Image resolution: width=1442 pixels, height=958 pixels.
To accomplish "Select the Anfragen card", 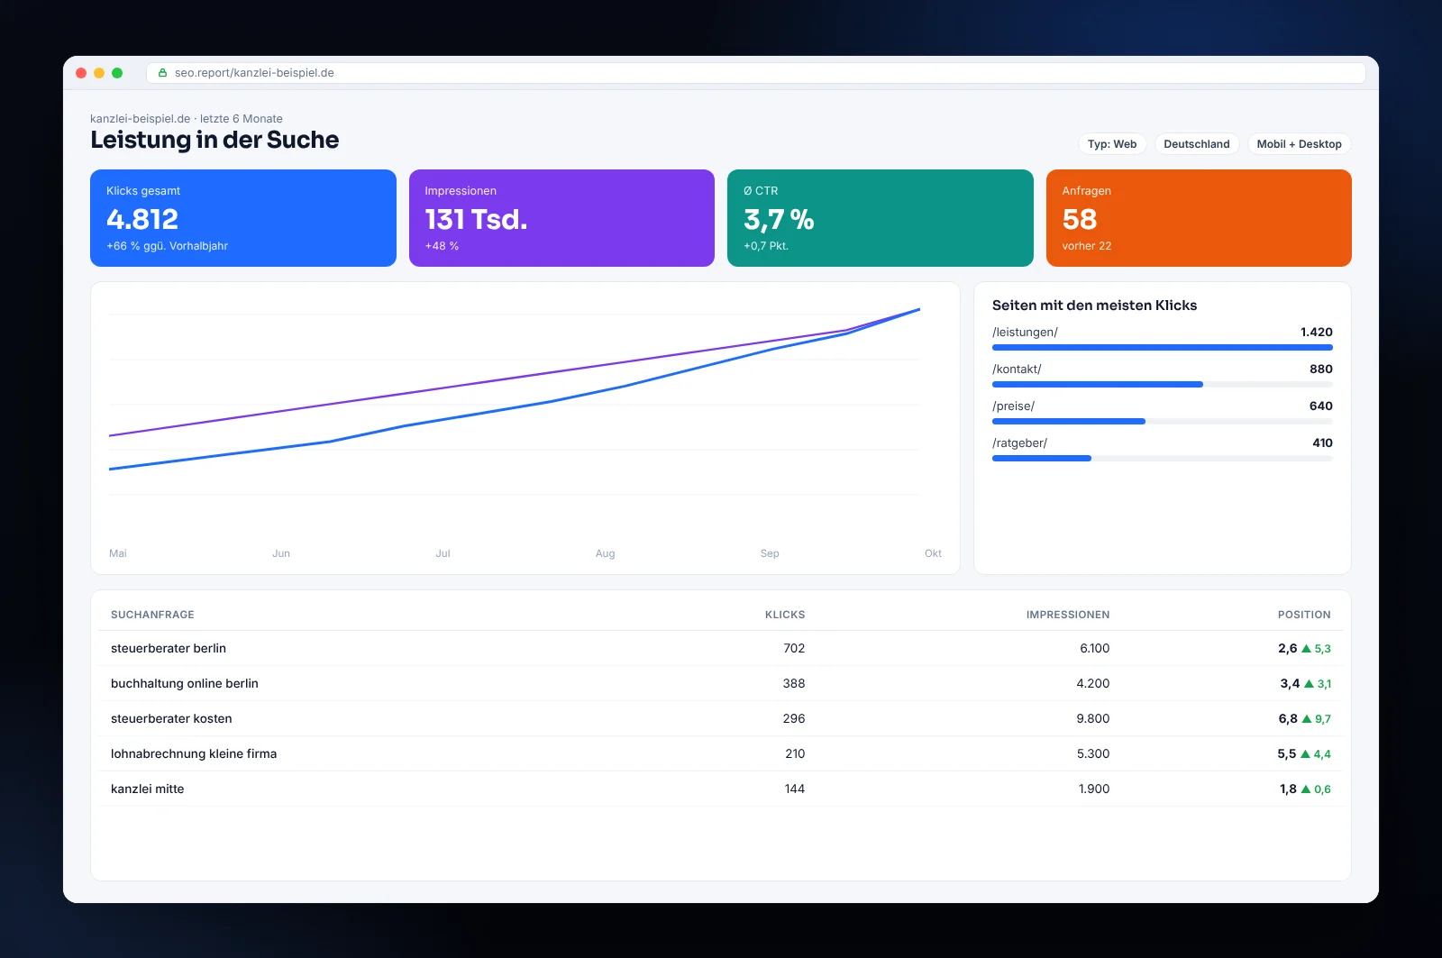I will [1199, 218].
